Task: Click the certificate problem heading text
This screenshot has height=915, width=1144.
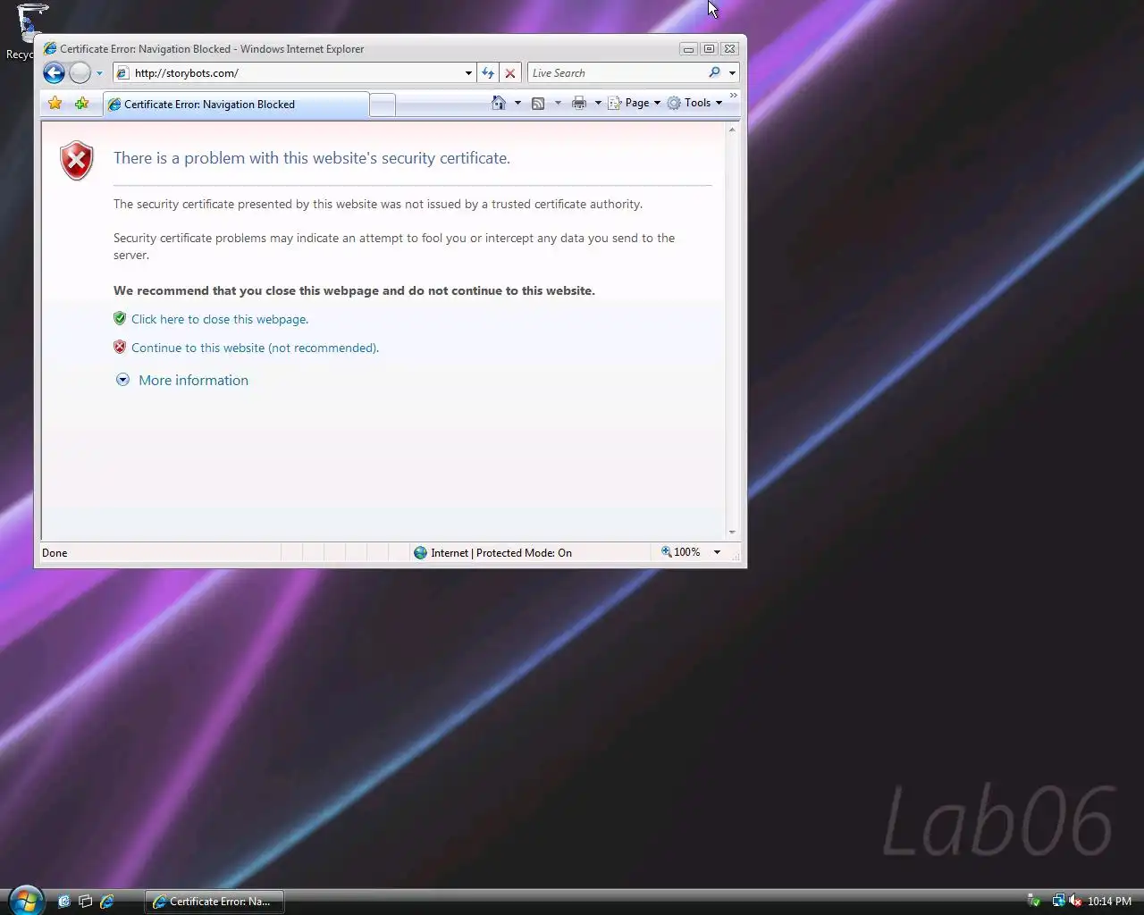Action: (x=312, y=158)
